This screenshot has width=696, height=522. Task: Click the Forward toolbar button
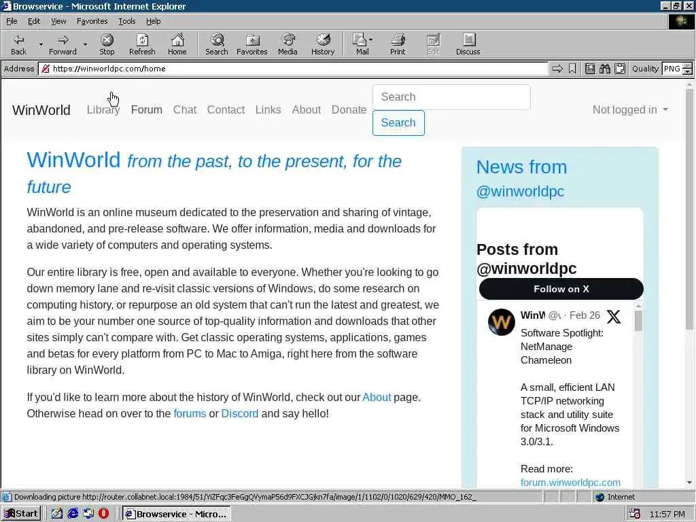pos(63,44)
